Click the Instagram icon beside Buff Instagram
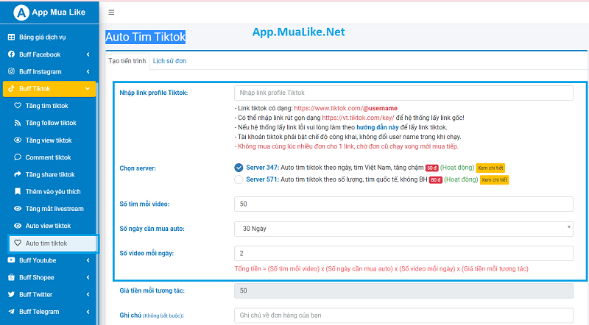The width and height of the screenshot is (589, 325). pyautogui.click(x=12, y=71)
